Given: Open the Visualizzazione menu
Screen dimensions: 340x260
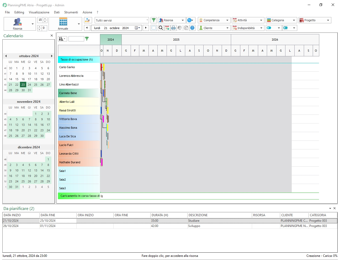Looking at the screenshot, I should click(39, 12).
